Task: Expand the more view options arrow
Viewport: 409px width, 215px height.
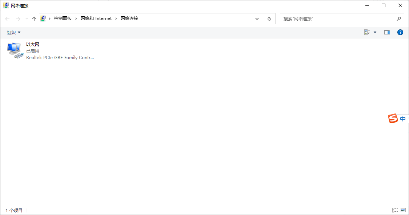Action: point(375,32)
